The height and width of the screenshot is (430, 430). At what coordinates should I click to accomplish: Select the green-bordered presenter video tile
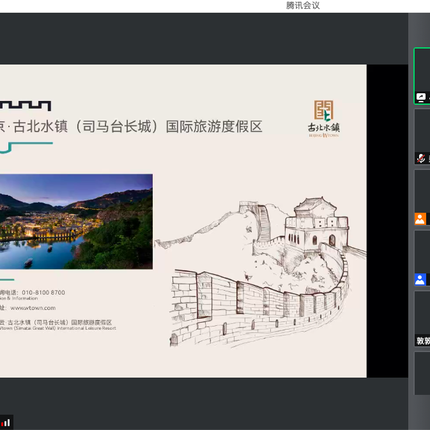(422, 76)
